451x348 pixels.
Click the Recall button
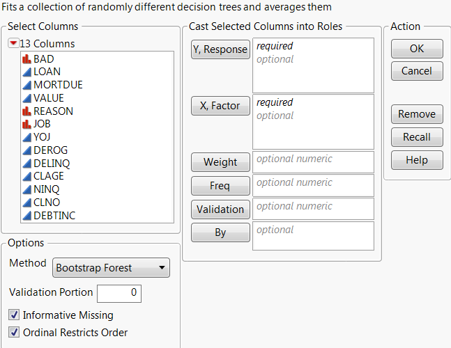tap(417, 137)
